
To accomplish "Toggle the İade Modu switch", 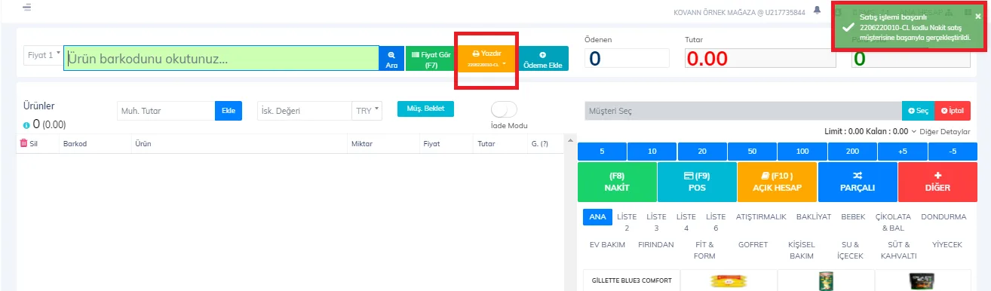I will 504,109.
